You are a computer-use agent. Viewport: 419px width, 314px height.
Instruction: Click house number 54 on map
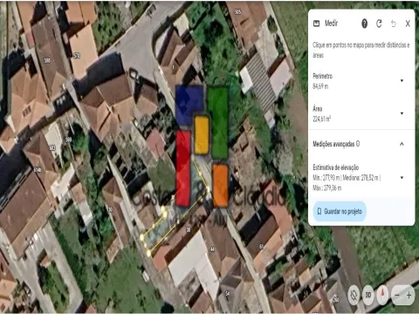(228, 293)
